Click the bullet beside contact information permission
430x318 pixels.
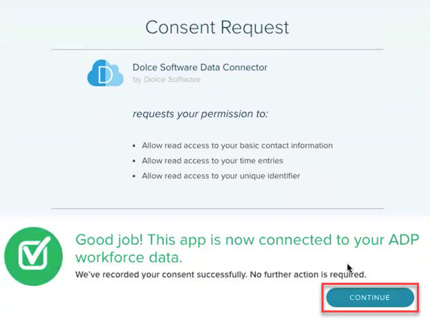[134, 146]
